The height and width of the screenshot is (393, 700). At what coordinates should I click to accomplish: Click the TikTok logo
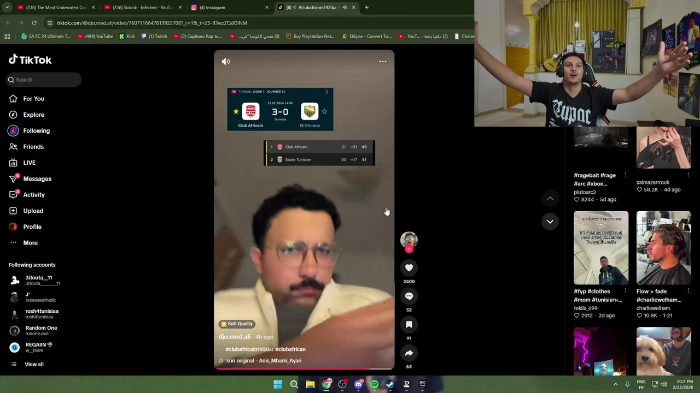(x=30, y=59)
